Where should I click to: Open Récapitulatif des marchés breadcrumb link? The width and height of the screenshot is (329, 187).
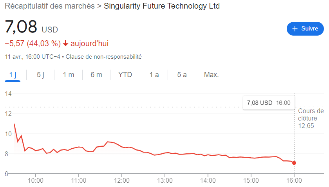[x=50, y=6]
